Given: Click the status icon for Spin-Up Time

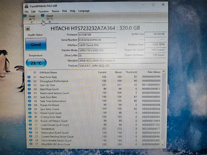Looking at the screenshot, I should (x=29, y=85).
